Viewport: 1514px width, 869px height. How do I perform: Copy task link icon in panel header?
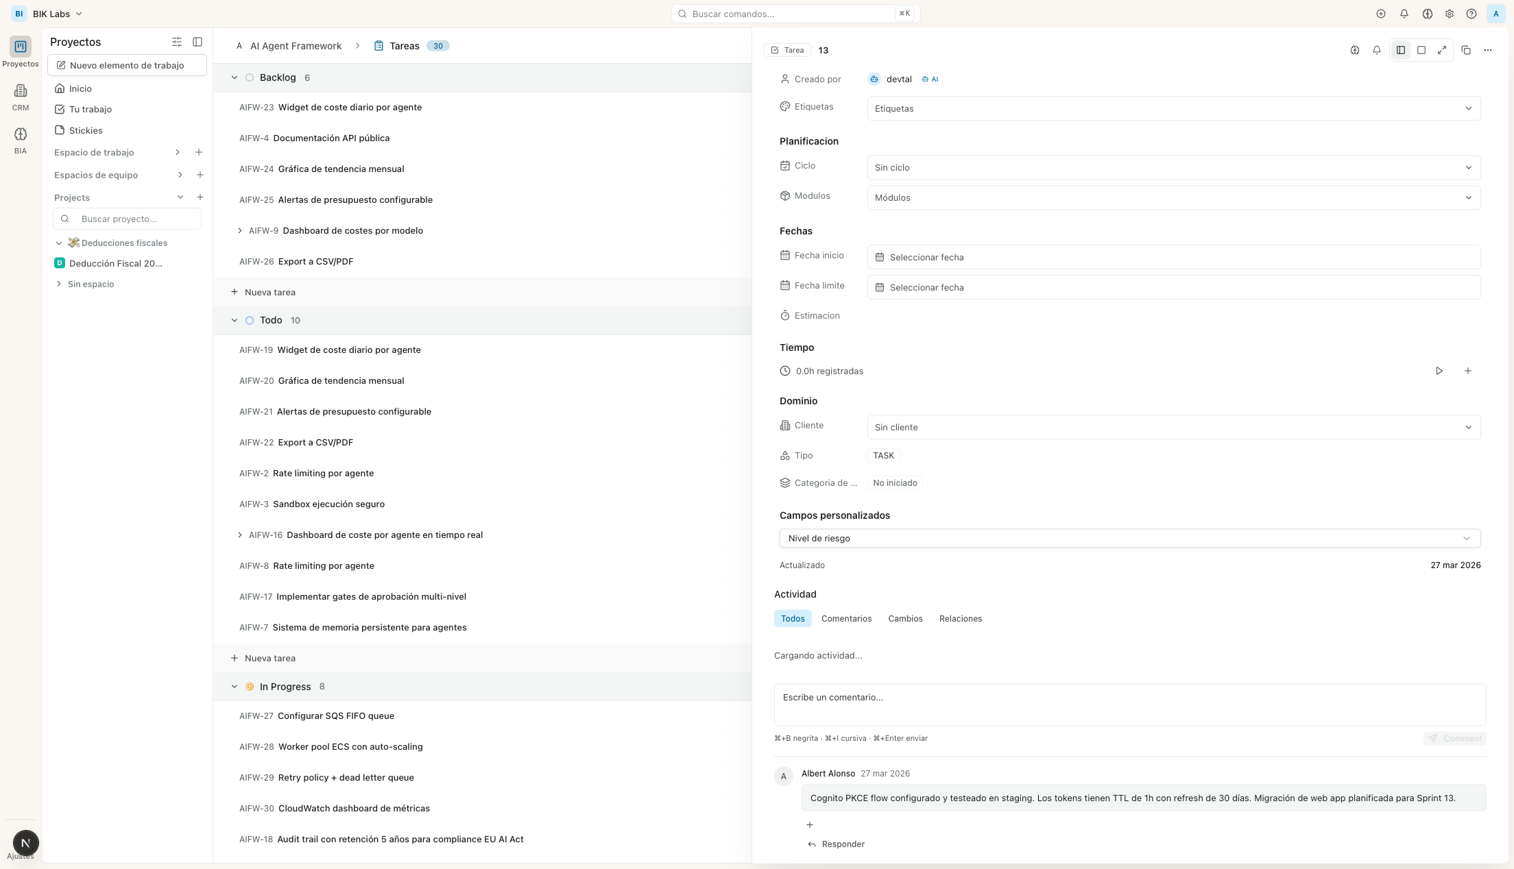1465,50
